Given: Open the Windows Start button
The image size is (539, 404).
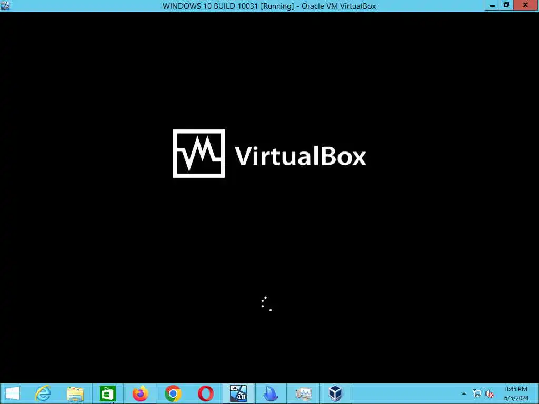Looking at the screenshot, I should [13, 393].
